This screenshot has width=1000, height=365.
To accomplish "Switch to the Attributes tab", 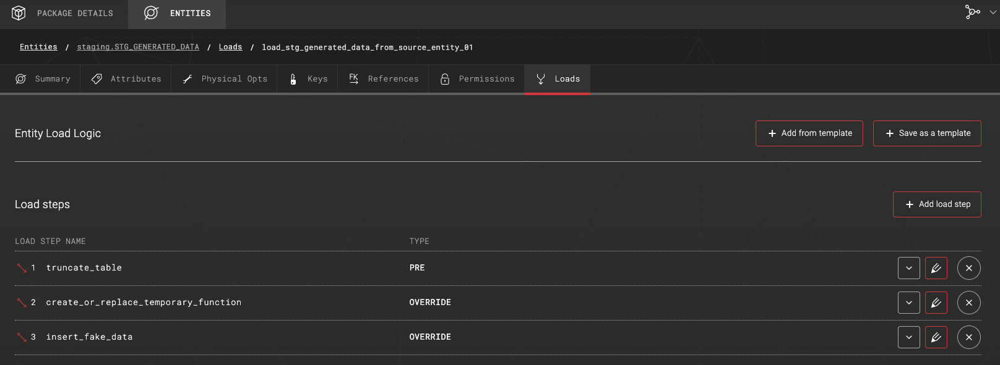I will pos(126,79).
